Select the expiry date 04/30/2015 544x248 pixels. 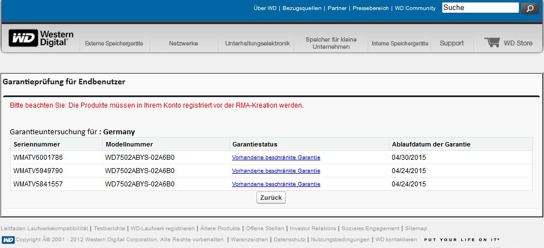[x=409, y=158]
